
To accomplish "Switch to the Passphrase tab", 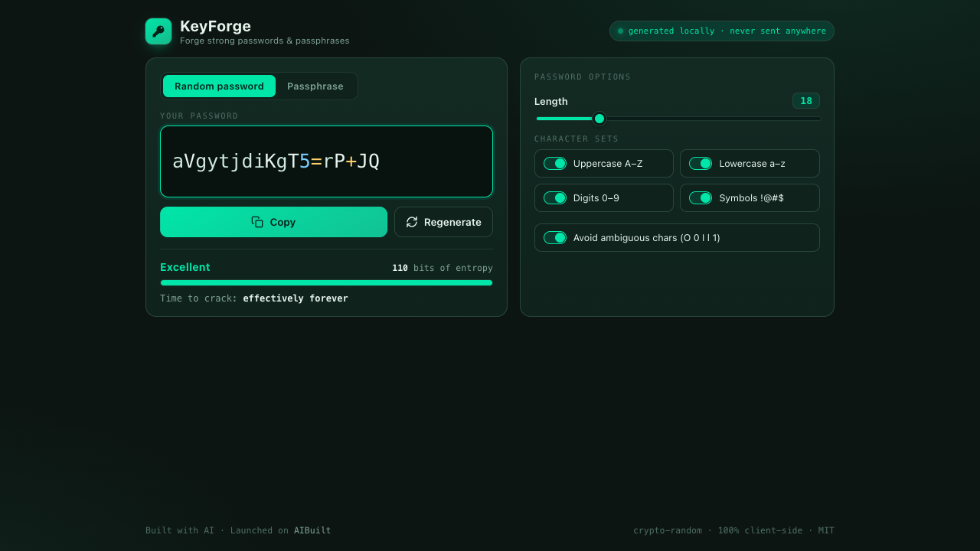I will click(315, 86).
